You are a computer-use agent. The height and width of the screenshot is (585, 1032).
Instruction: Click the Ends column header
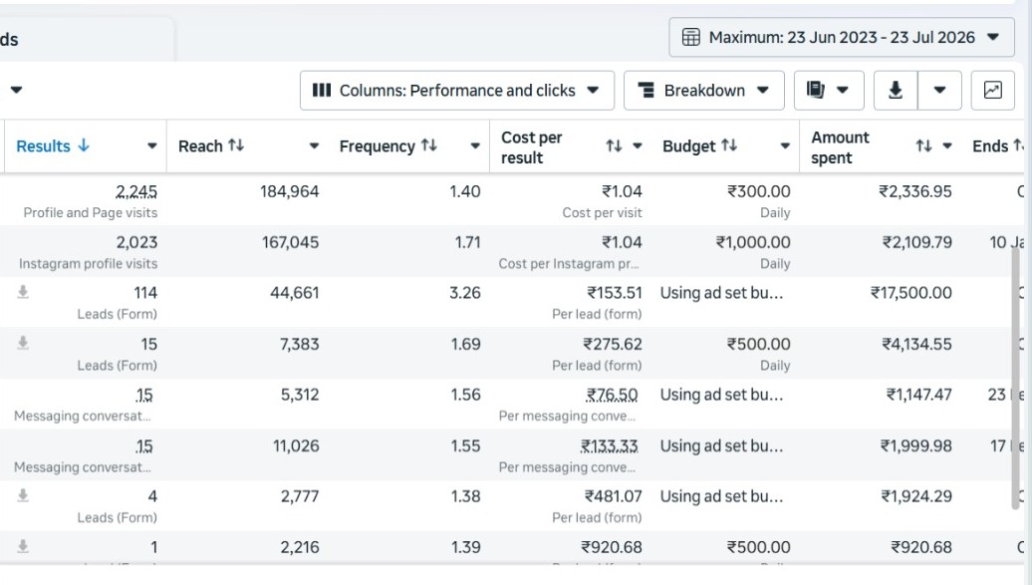point(997,146)
